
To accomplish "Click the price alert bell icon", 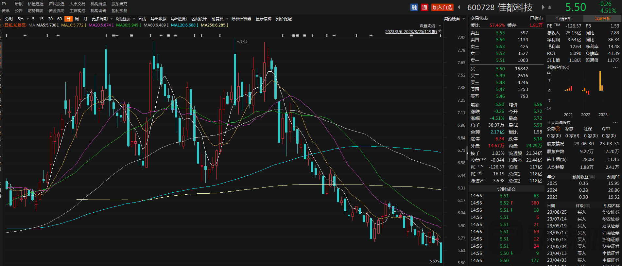I will (550, 8).
